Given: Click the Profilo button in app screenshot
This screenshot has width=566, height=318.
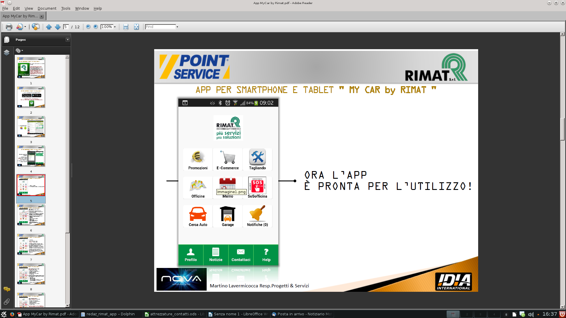Looking at the screenshot, I should click(x=191, y=255).
